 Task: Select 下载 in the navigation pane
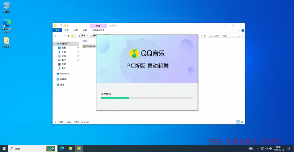pos(63,52)
